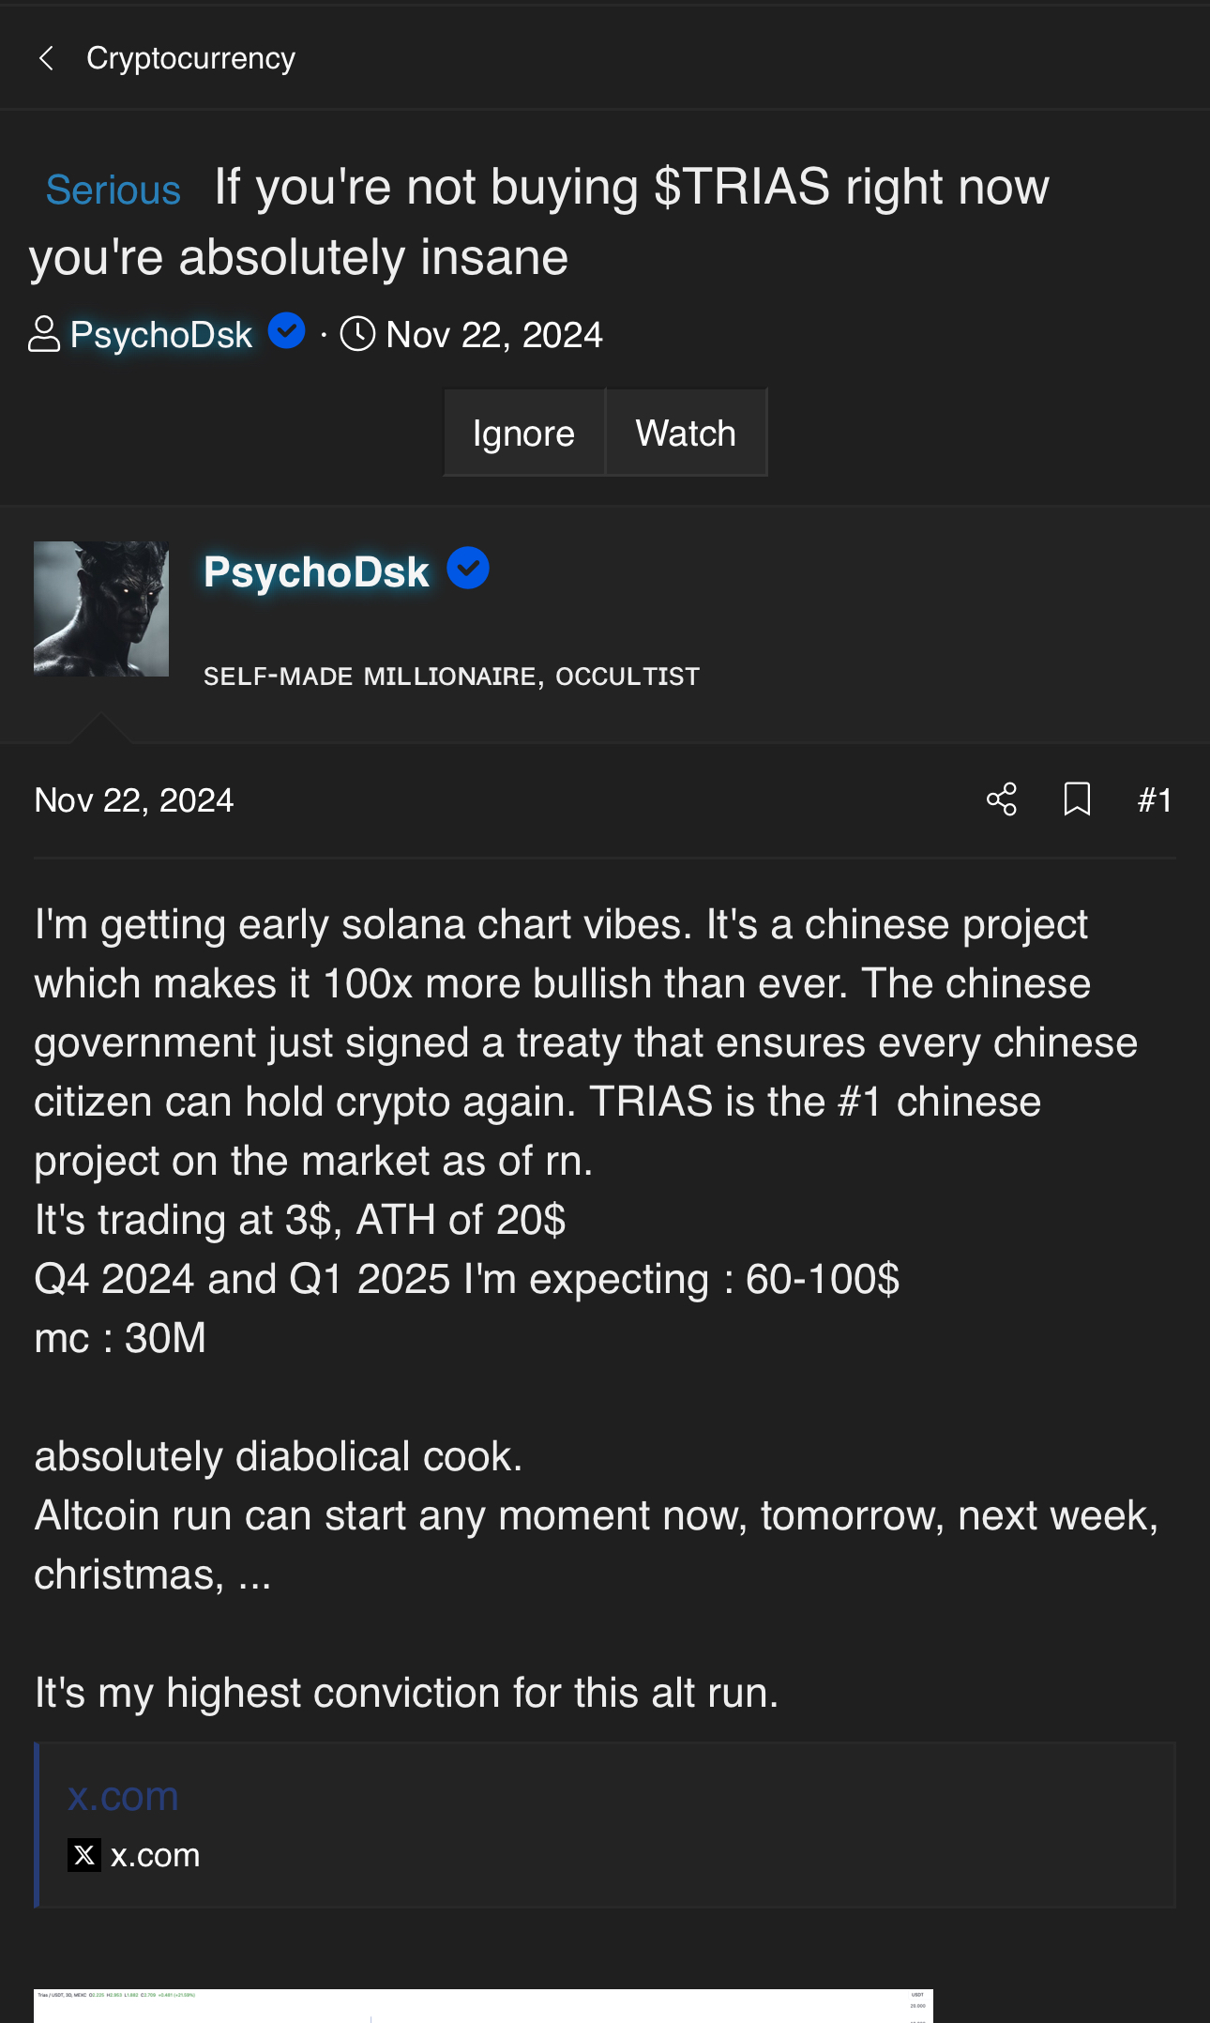Click verified badge next to header username

(x=286, y=331)
